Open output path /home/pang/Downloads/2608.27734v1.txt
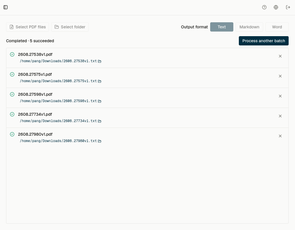The height and width of the screenshot is (230, 295). 58,121
